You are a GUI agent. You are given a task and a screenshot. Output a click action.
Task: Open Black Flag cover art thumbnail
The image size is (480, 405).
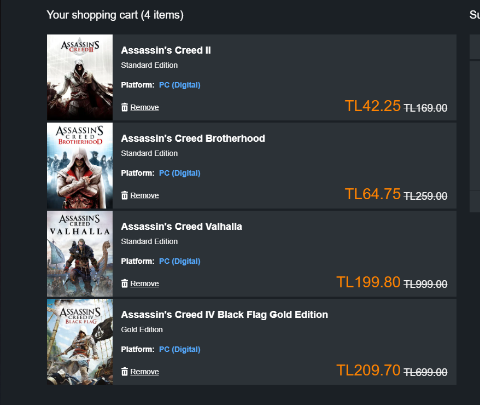click(80, 342)
